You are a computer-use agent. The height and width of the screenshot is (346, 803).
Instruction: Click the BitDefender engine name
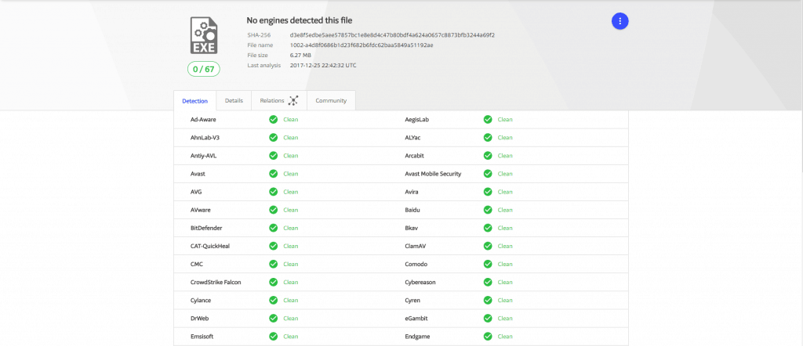[206, 228]
